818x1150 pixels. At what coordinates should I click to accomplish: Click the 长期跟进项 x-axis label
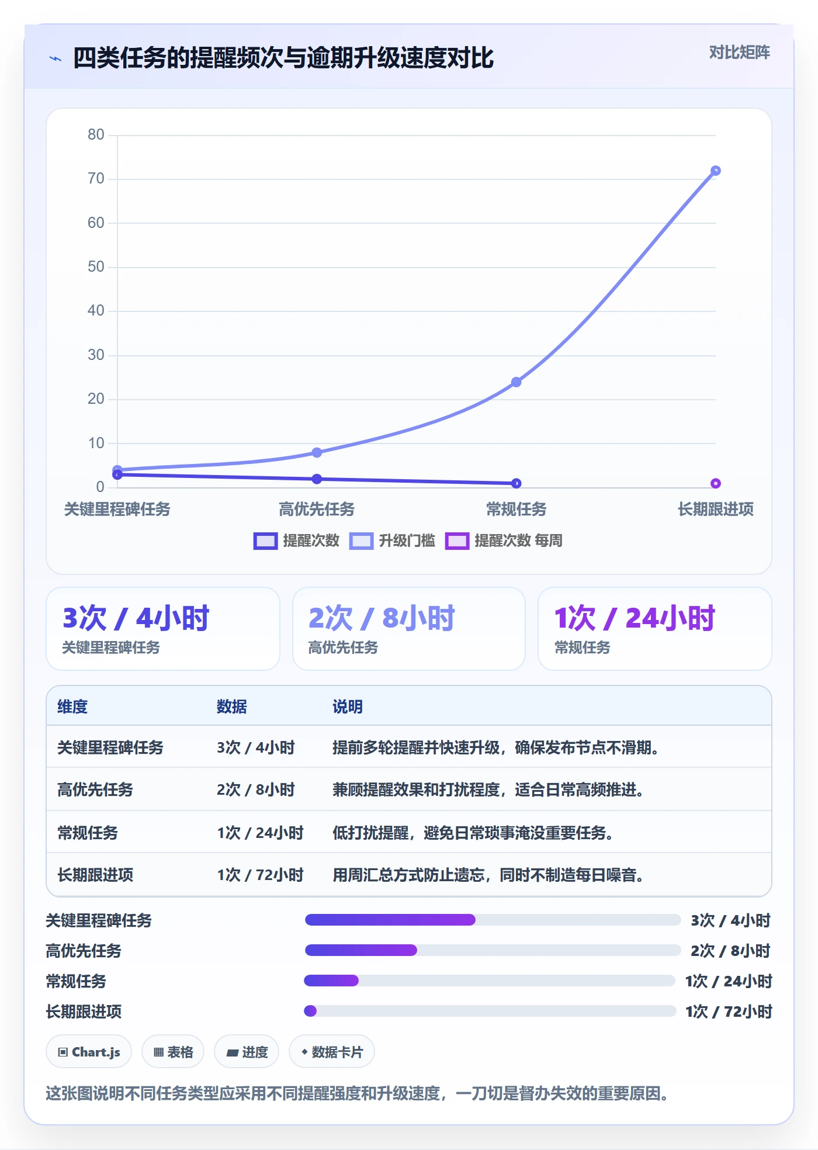click(x=715, y=509)
